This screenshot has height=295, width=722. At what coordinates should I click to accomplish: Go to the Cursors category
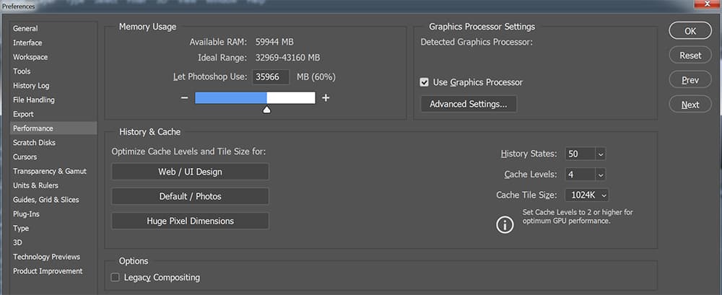[53, 157]
